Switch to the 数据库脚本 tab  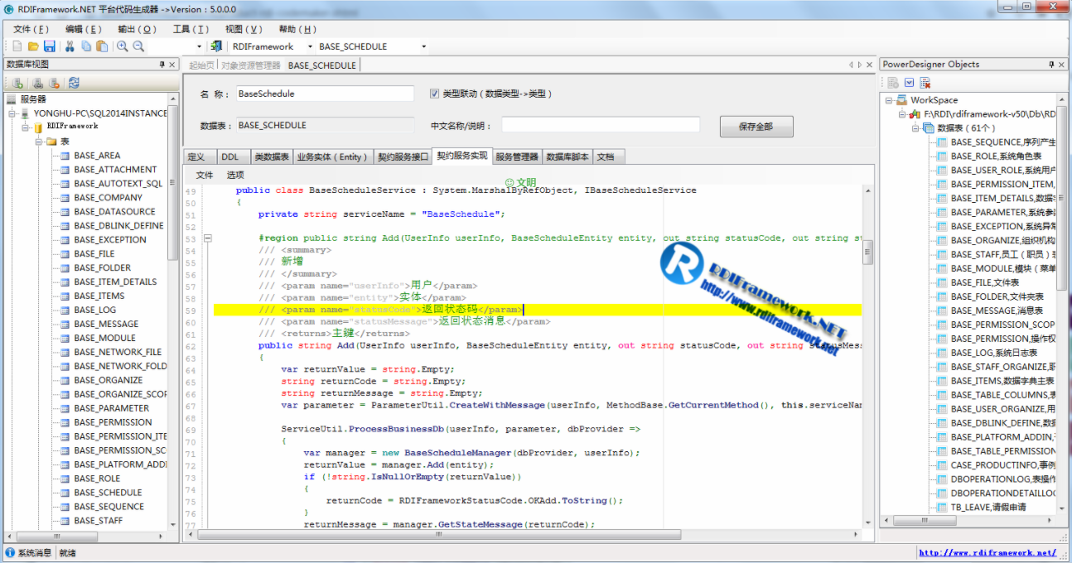tap(568, 156)
